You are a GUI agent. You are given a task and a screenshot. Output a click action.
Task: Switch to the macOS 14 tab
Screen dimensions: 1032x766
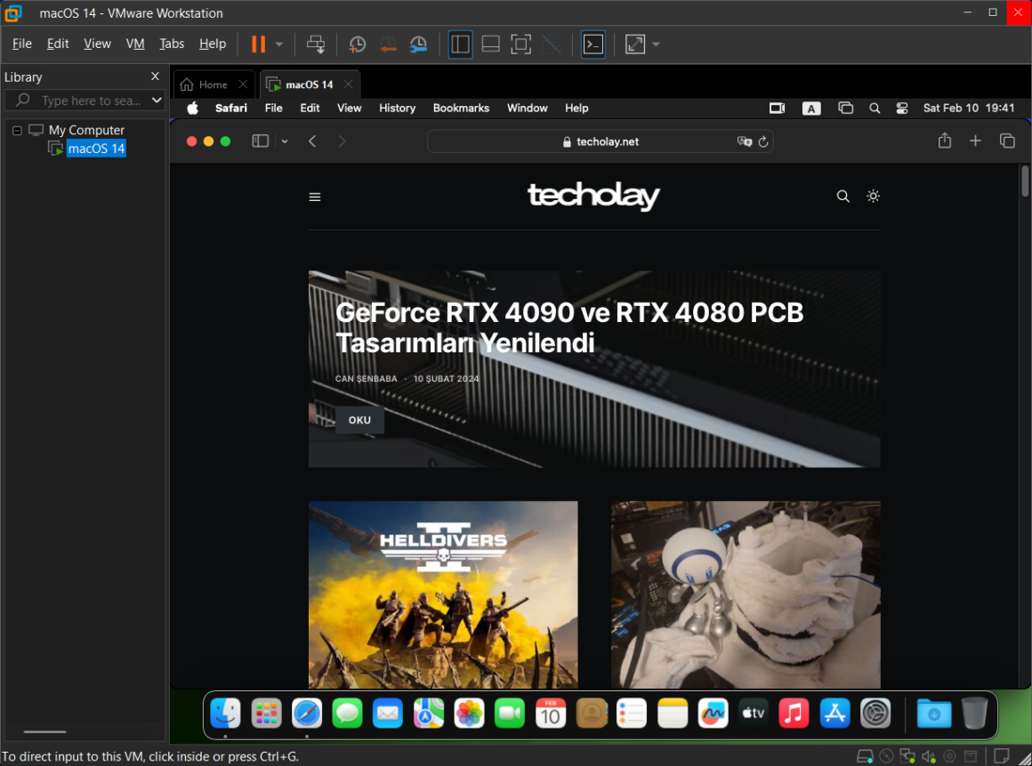pyautogui.click(x=310, y=85)
